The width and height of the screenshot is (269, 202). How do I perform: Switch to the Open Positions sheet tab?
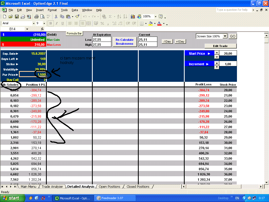pos(110,186)
